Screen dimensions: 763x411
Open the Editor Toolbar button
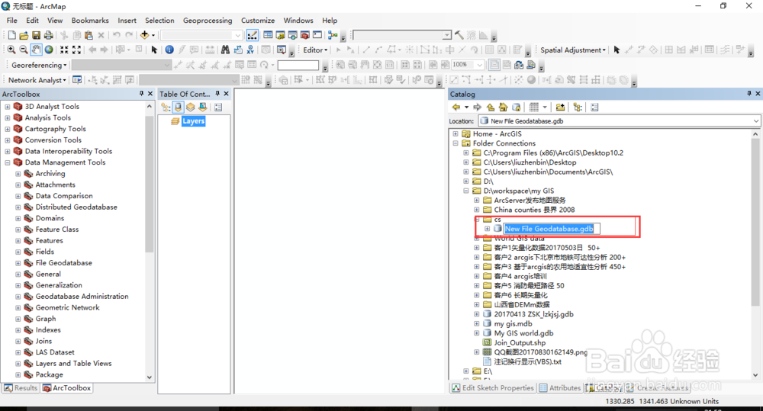[x=252, y=35]
